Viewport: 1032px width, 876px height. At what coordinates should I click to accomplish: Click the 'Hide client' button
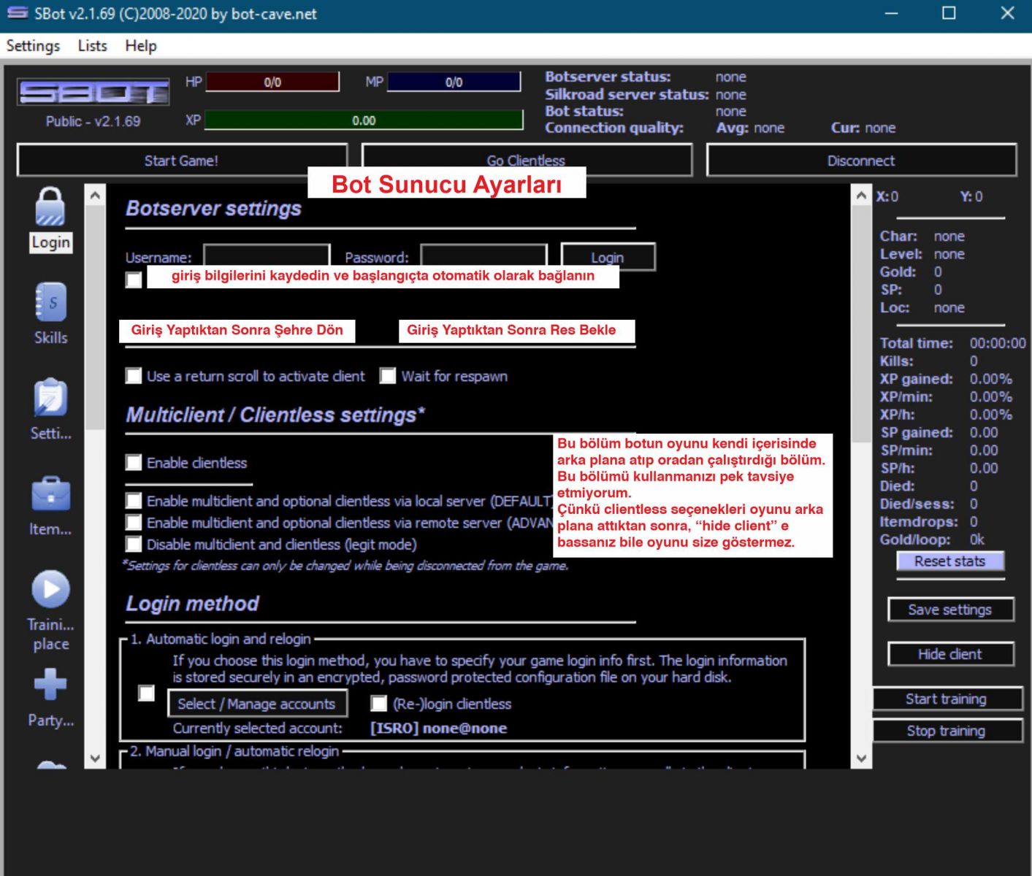click(x=950, y=654)
